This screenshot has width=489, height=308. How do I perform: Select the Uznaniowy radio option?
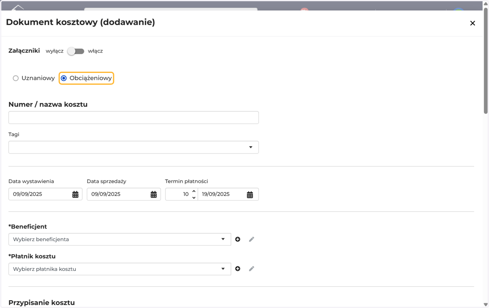[x=16, y=78]
